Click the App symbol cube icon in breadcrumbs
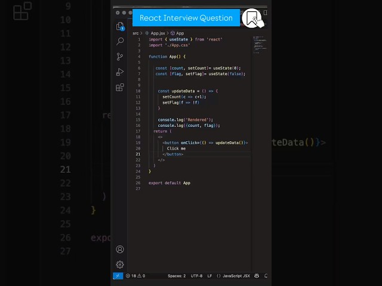The height and width of the screenshot is (286, 382). click(x=172, y=33)
